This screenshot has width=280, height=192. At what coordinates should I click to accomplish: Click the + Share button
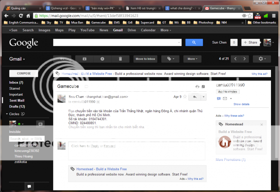click(x=250, y=42)
